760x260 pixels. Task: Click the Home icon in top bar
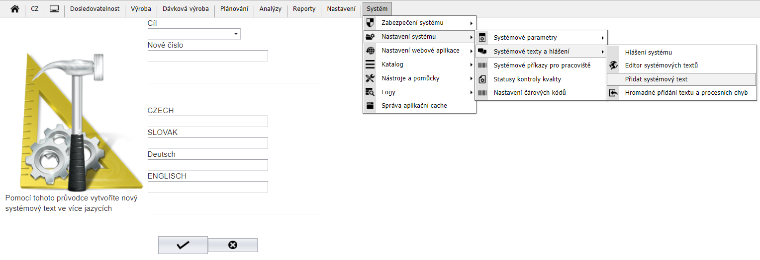coord(15,9)
